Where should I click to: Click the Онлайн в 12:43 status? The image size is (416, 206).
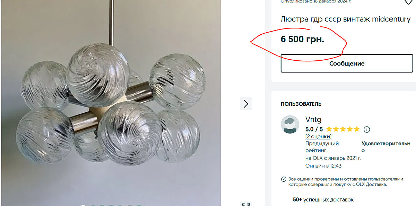(323, 166)
